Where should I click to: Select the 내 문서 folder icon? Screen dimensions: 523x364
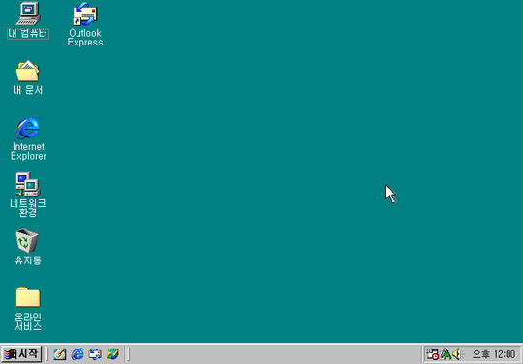coord(28,77)
